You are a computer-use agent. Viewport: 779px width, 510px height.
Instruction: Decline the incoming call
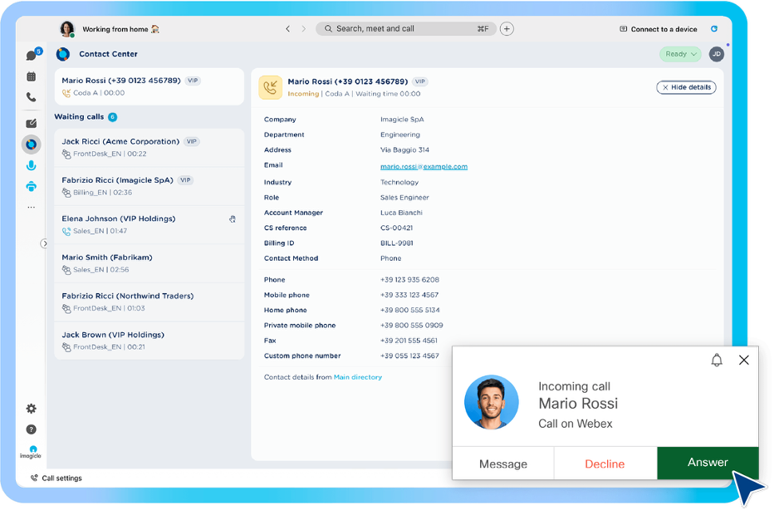pos(605,463)
